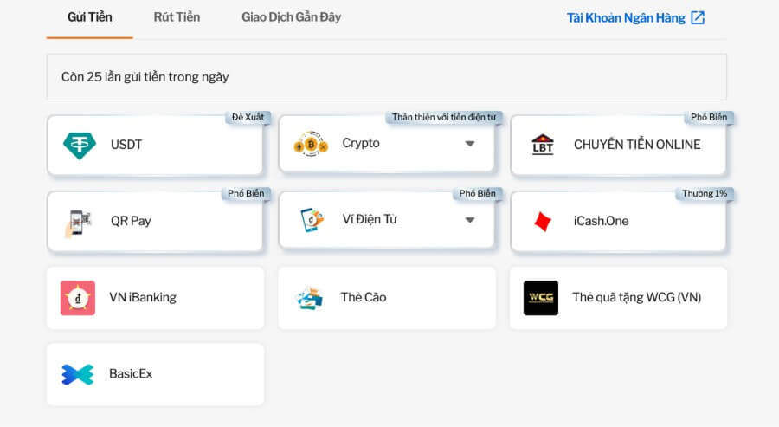
Task: Click the remaining daily deposits notice bar
Action: 386,77
